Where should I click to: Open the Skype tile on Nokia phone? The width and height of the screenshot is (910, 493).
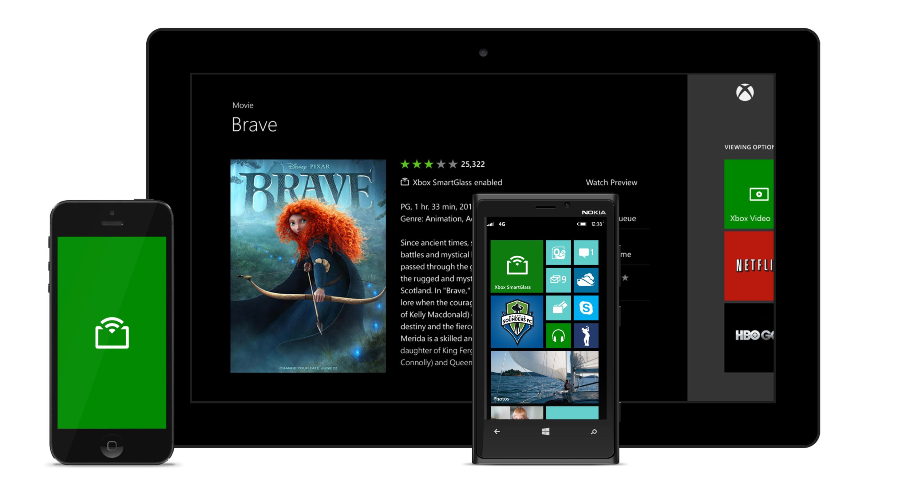click(x=586, y=308)
